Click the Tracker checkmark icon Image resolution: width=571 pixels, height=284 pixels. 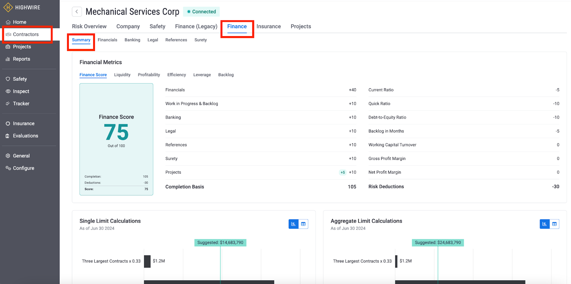pyautogui.click(x=8, y=104)
